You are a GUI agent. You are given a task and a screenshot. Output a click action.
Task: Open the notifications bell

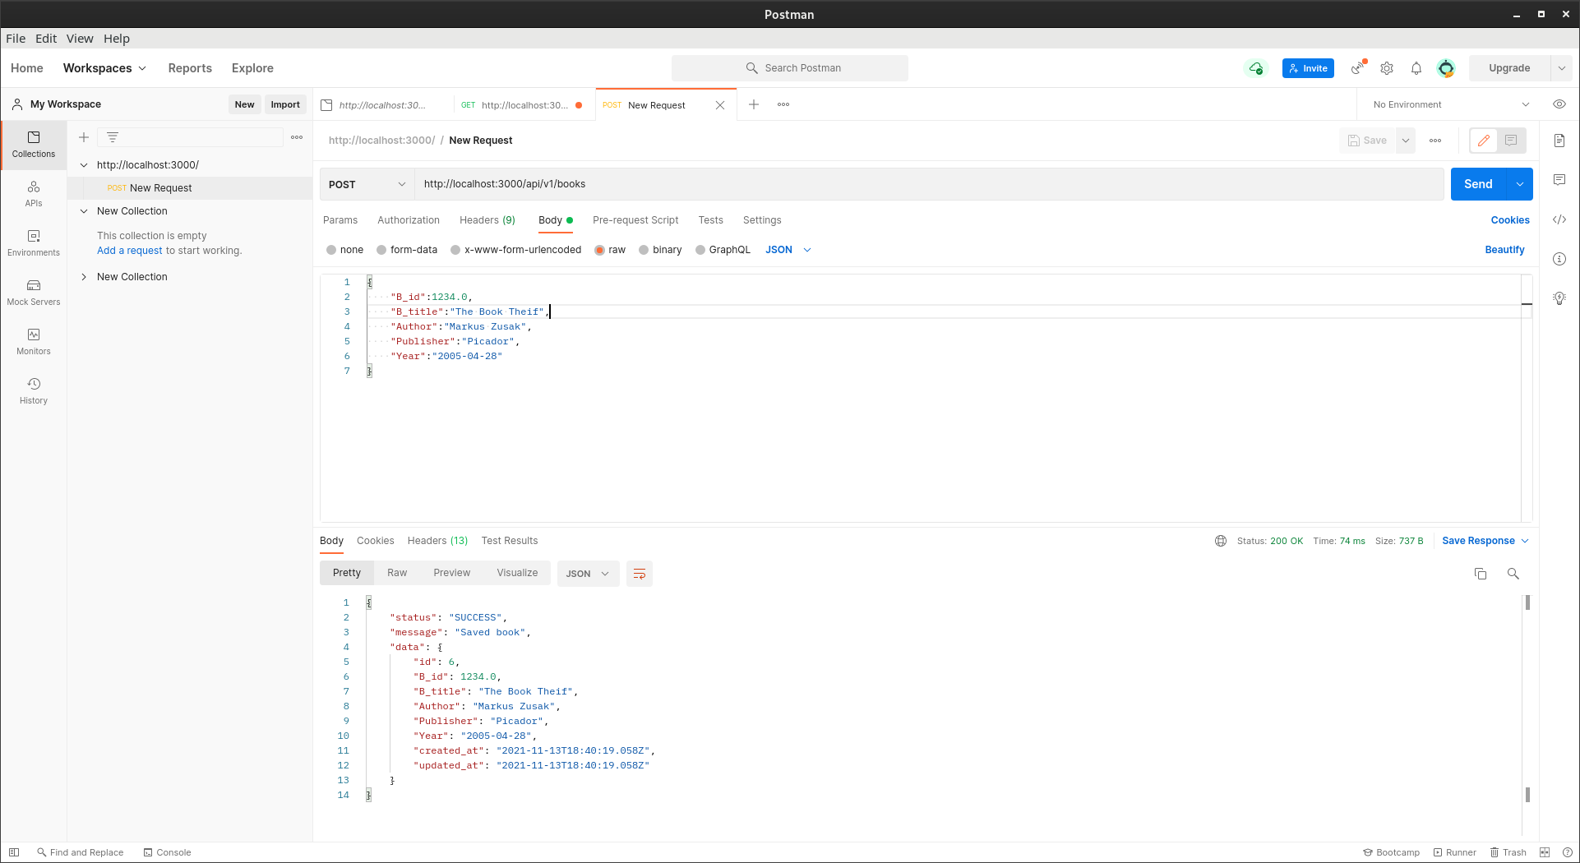(1416, 68)
